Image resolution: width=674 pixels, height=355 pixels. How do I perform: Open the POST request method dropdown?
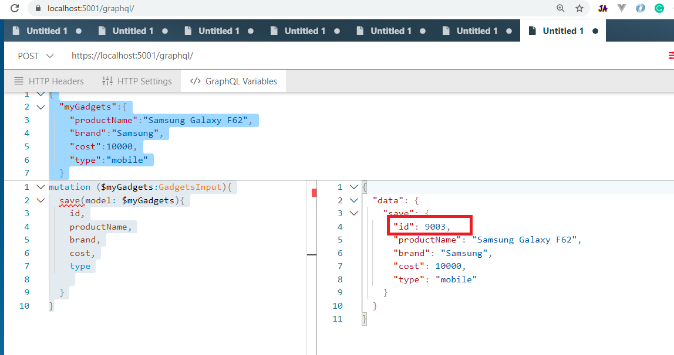click(35, 55)
